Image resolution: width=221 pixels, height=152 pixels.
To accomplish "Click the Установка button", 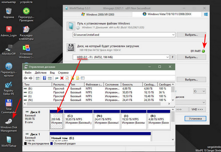I will point(195,119).
